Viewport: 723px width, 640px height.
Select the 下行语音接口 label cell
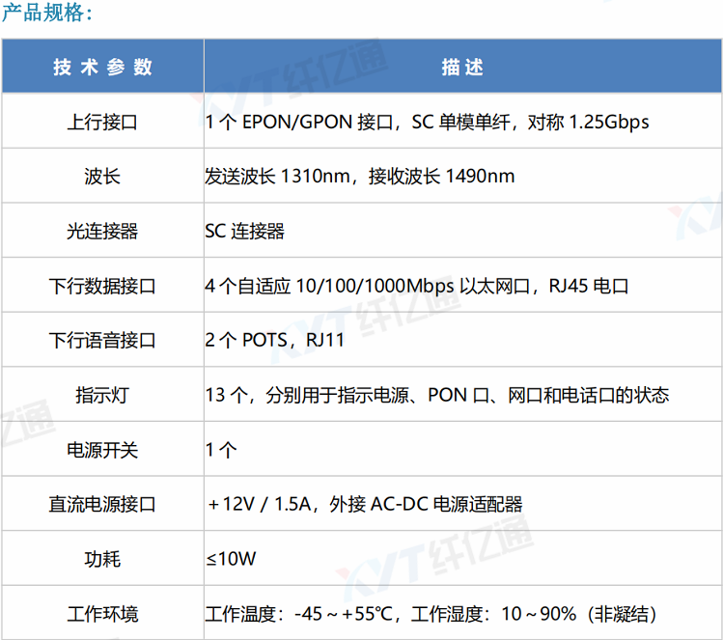tap(102, 341)
